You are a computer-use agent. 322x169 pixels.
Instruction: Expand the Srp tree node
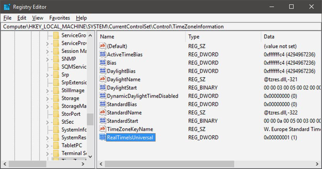(47, 75)
